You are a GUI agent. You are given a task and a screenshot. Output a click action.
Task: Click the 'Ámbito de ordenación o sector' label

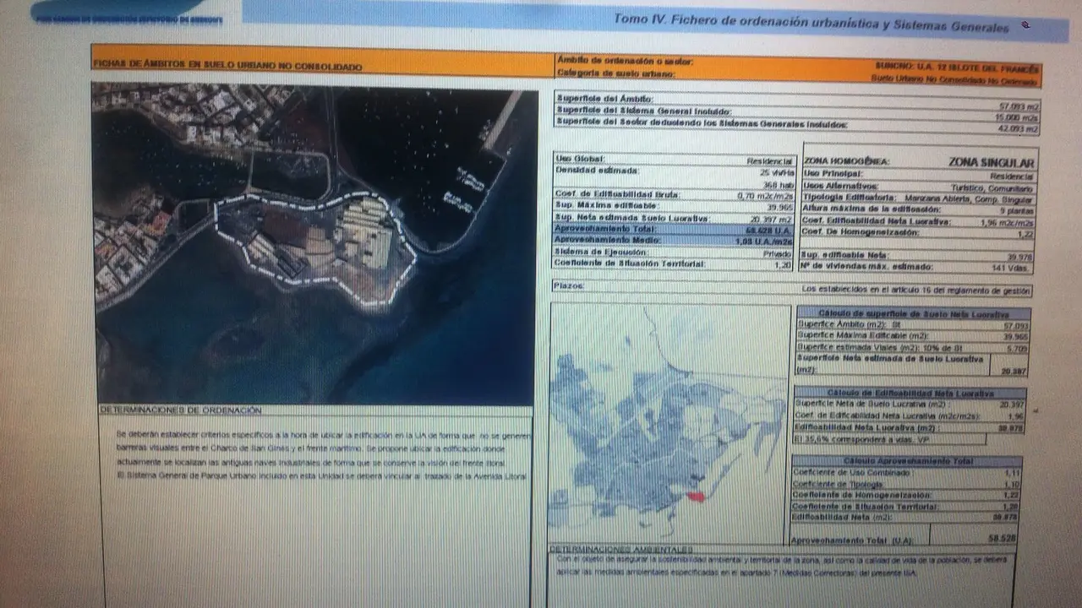pos(625,61)
